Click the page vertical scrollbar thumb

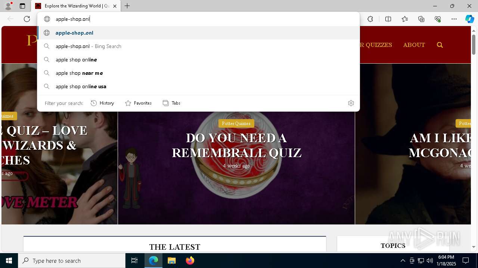pyautogui.click(x=474, y=45)
